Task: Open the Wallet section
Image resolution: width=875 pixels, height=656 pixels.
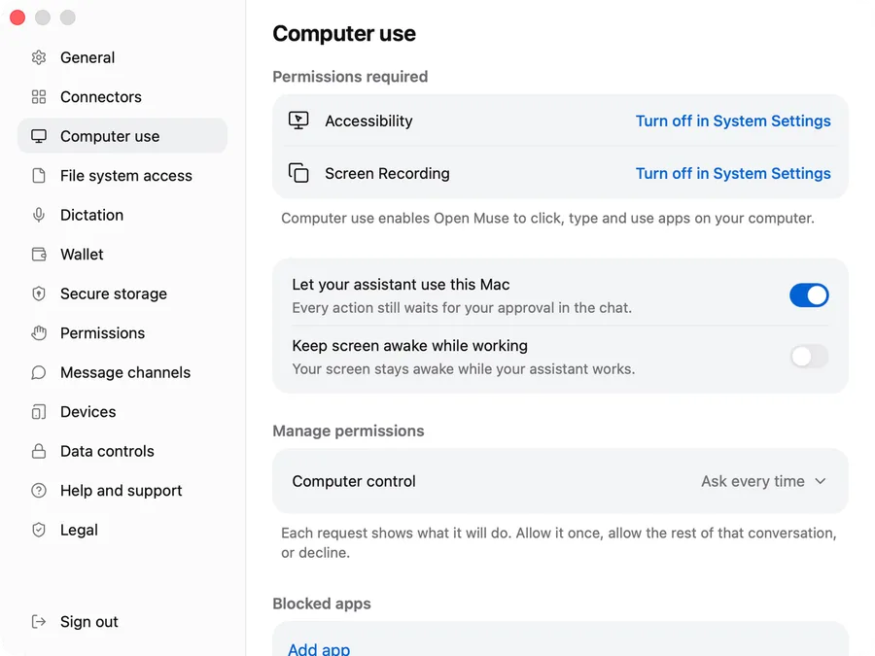Action: (x=122, y=255)
